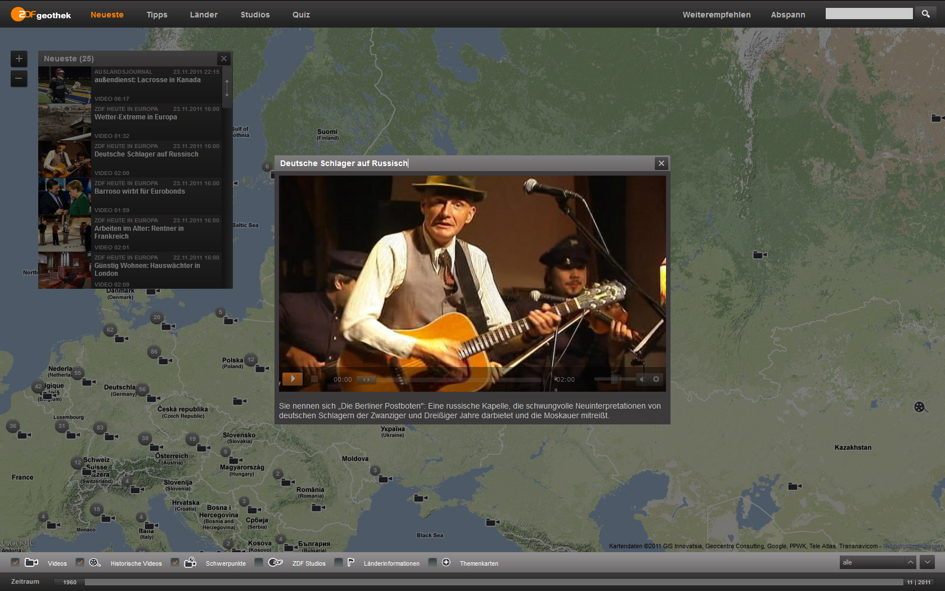Enable the Länderinformationen checkbox

339,562
